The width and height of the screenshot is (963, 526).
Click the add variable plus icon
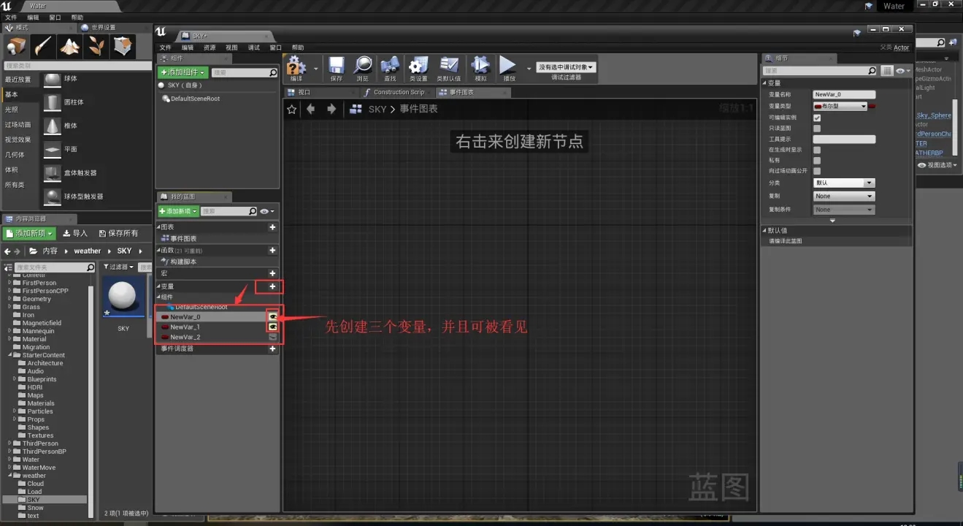[272, 286]
